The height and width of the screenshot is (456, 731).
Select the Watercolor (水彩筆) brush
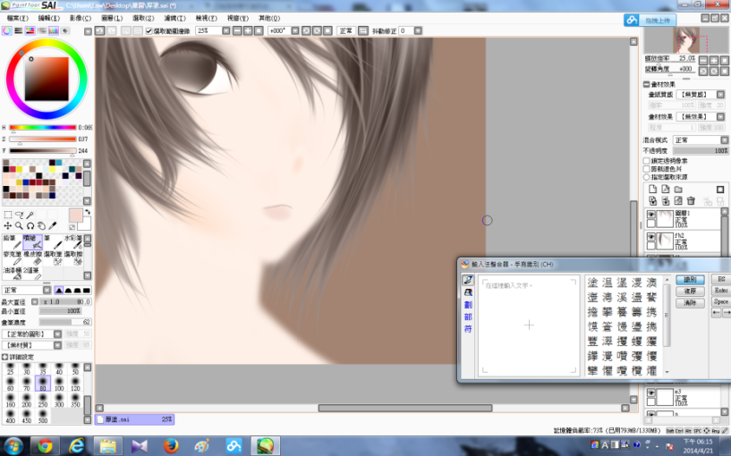point(73,241)
